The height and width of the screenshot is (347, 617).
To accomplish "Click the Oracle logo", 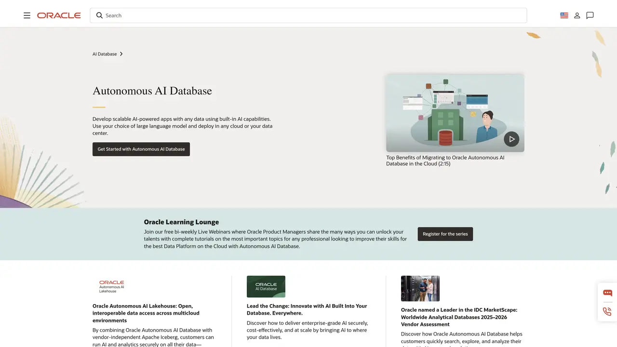I will pos(59,15).
